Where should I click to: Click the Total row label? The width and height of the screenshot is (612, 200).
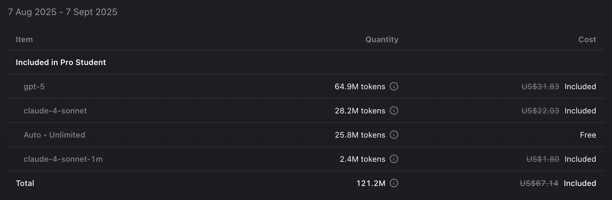25,183
